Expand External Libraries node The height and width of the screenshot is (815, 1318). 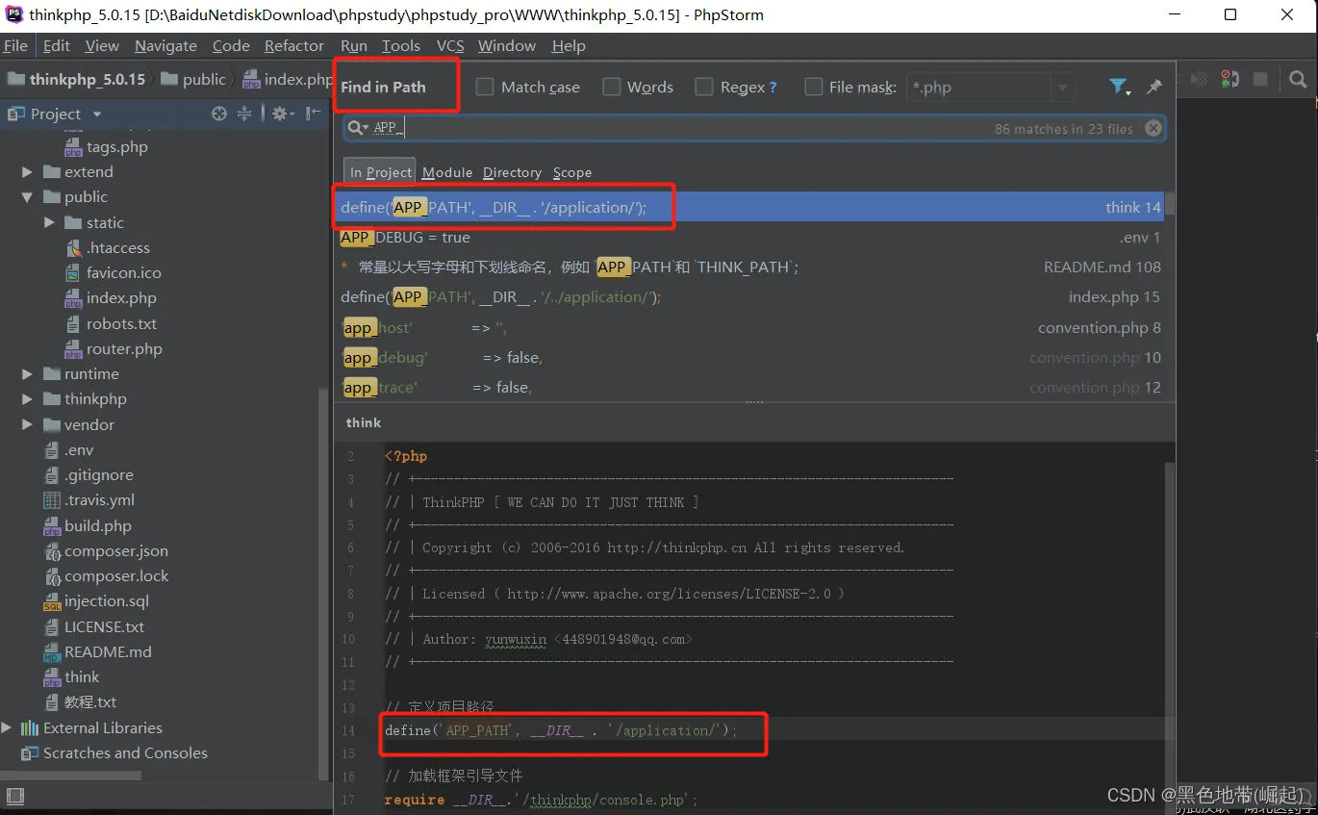[7, 728]
